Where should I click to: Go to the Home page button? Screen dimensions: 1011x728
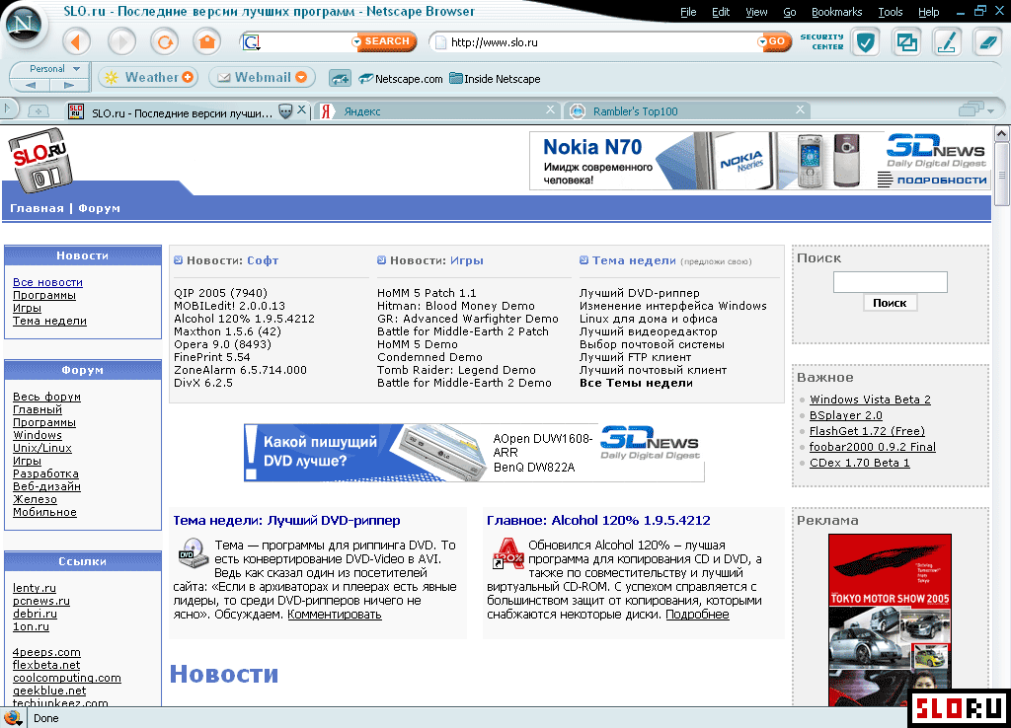206,41
